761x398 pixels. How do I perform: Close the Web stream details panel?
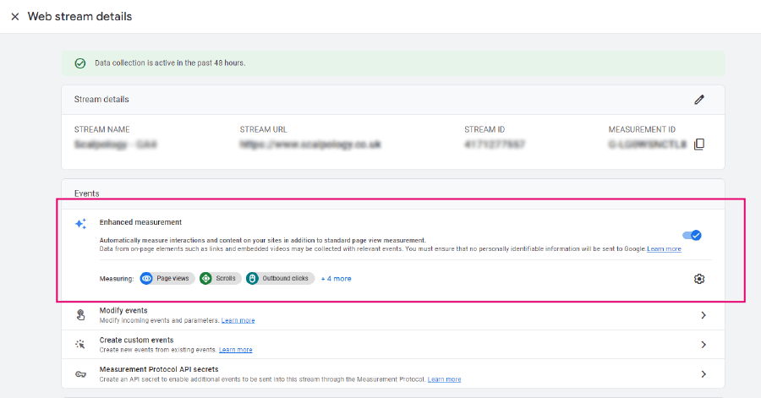15,17
